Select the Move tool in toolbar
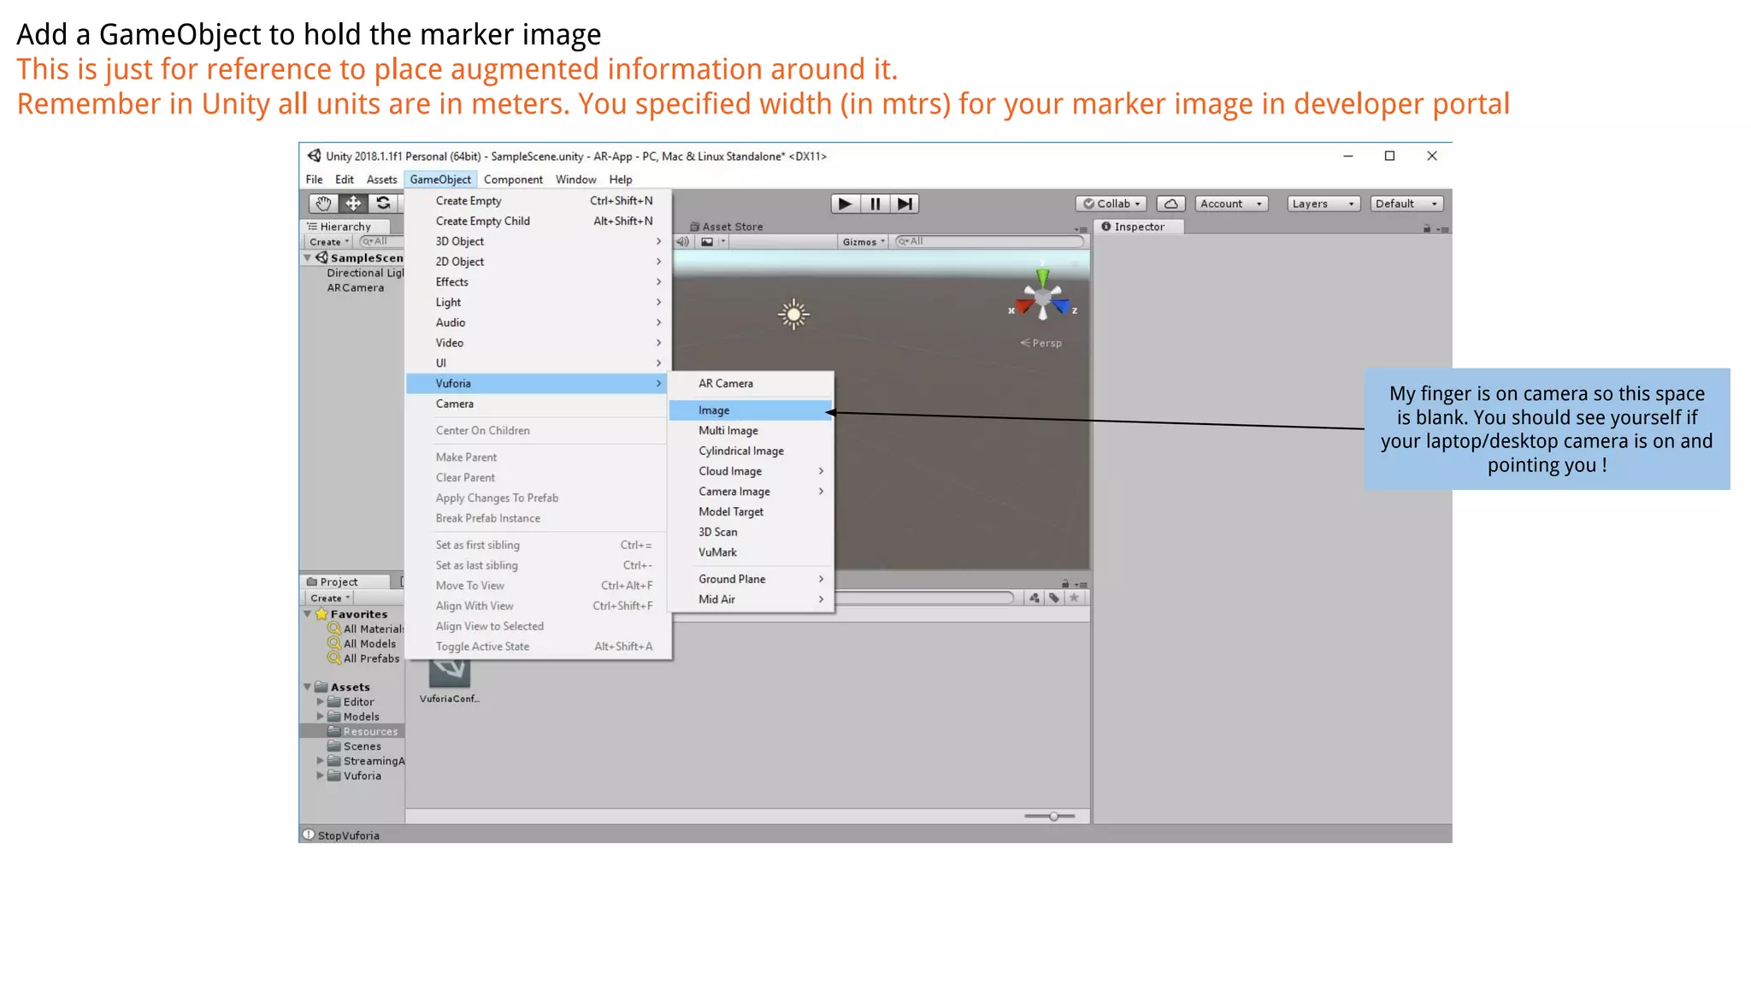Screen dimensions: 1751x985 click(353, 203)
